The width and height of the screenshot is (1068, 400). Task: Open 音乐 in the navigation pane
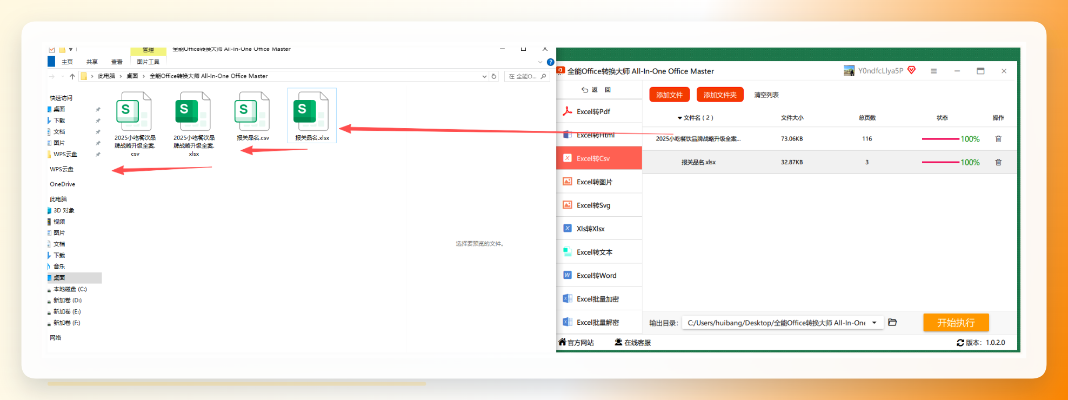59,266
